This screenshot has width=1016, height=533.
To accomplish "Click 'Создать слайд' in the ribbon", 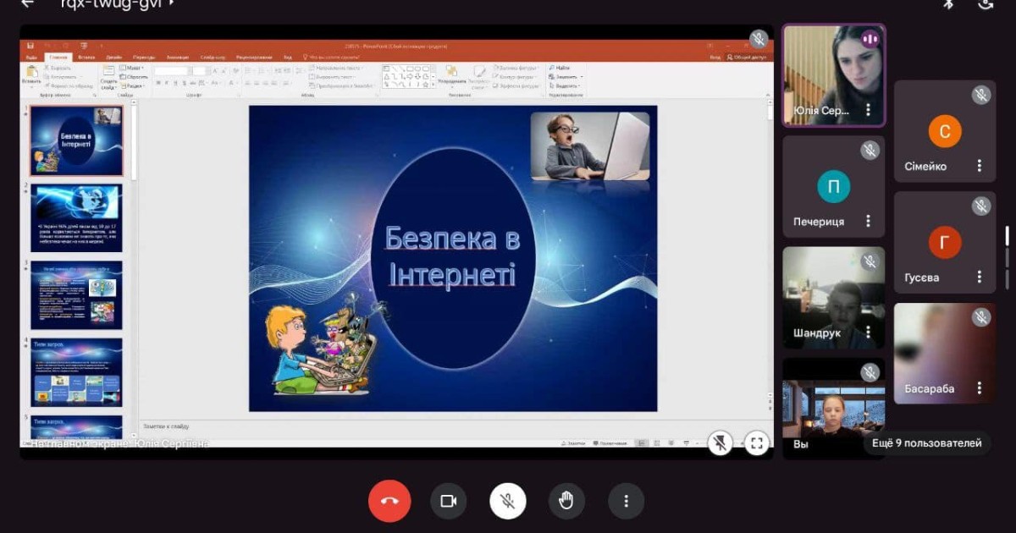I will click(x=108, y=76).
